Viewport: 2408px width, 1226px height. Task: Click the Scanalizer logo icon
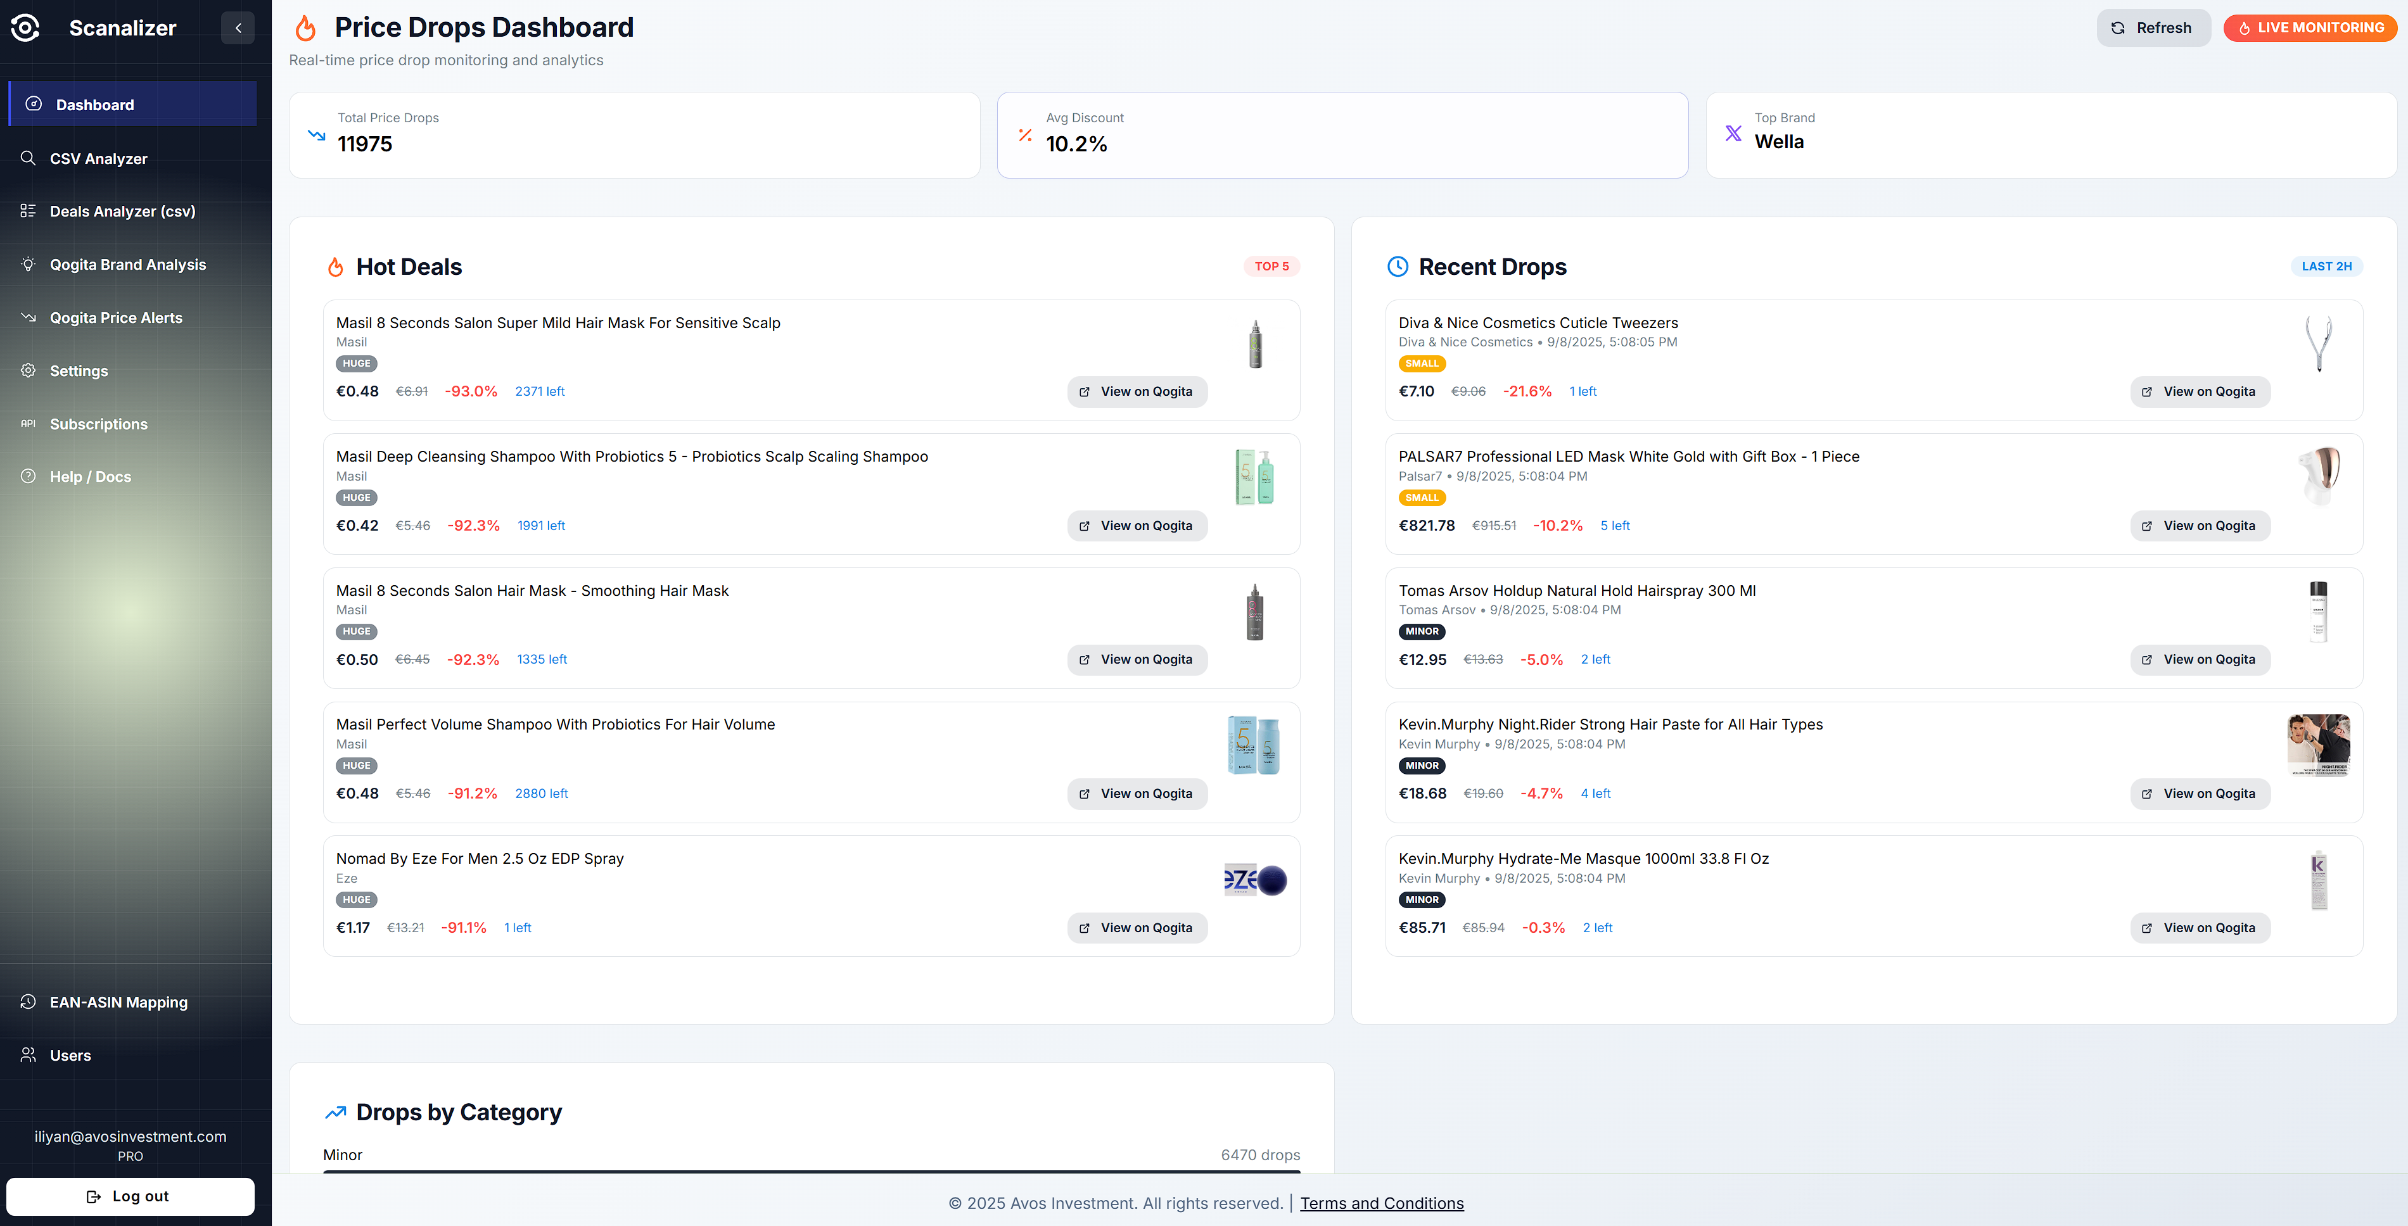(24, 27)
